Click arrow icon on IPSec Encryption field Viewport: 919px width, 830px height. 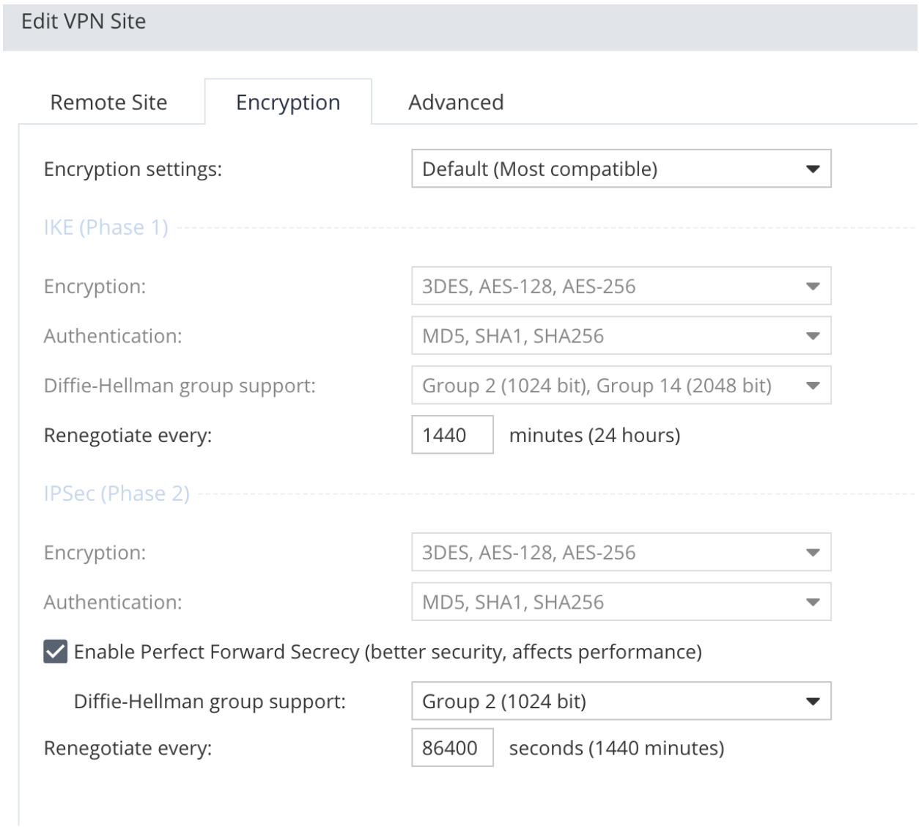coord(812,553)
